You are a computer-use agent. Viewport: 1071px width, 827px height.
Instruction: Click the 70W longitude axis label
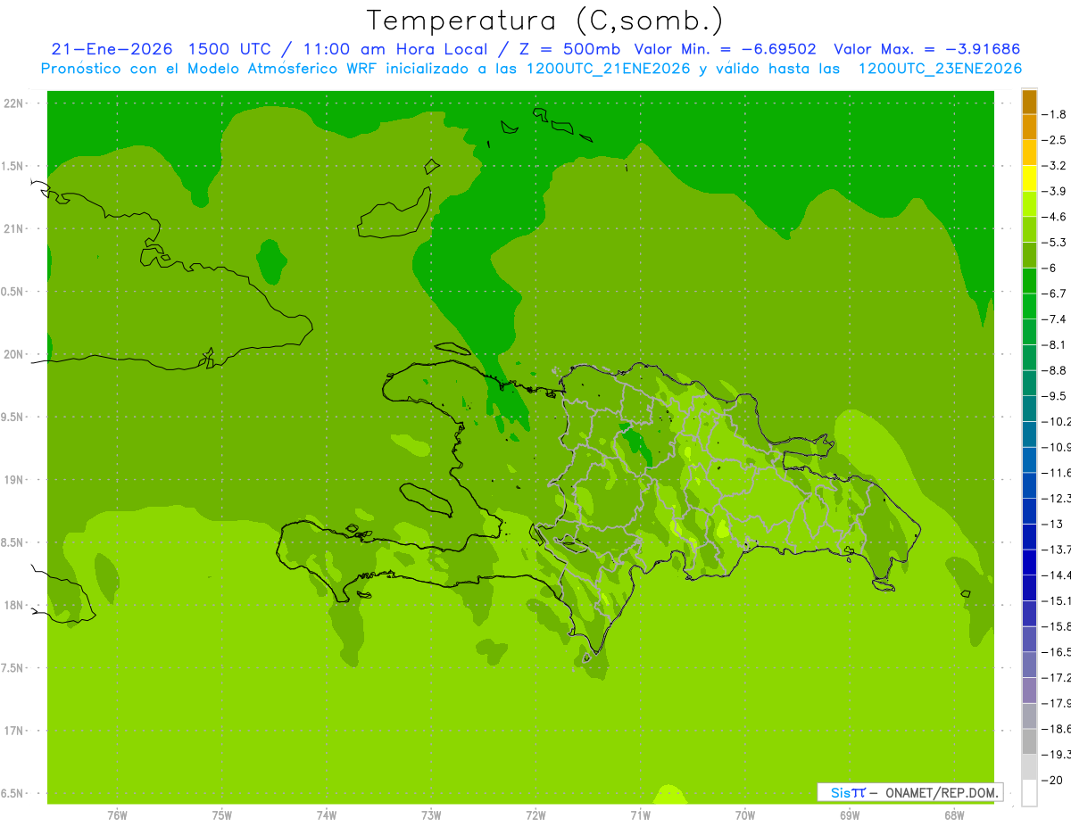pos(745,816)
